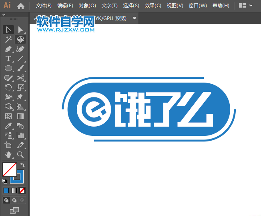Click the Illustrator Home icon
The image size is (261, 216).
(x=21, y=6)
